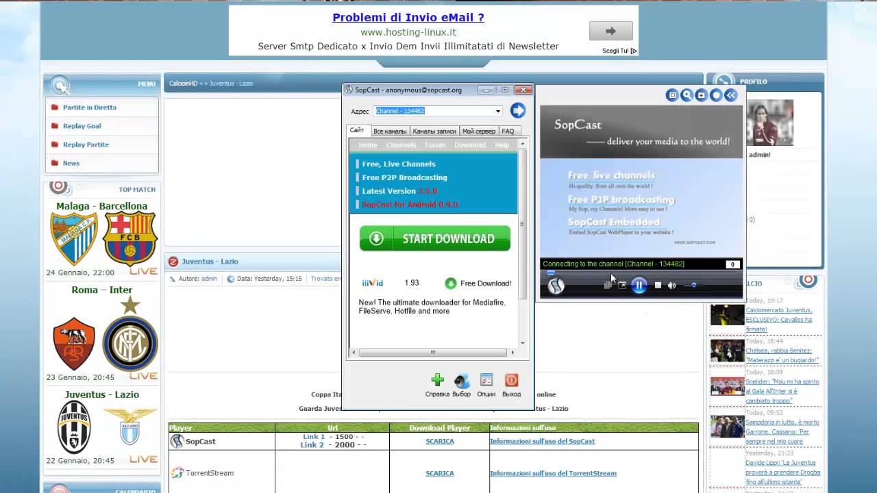Open Replay Partite menu item
Image resolution: width=877 pixels, height=493 pixels.
tap(86, 144)
